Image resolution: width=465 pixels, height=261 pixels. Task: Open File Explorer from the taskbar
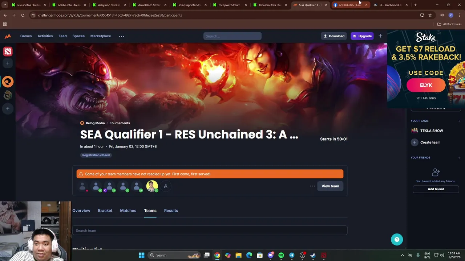(x=238, y=255)
